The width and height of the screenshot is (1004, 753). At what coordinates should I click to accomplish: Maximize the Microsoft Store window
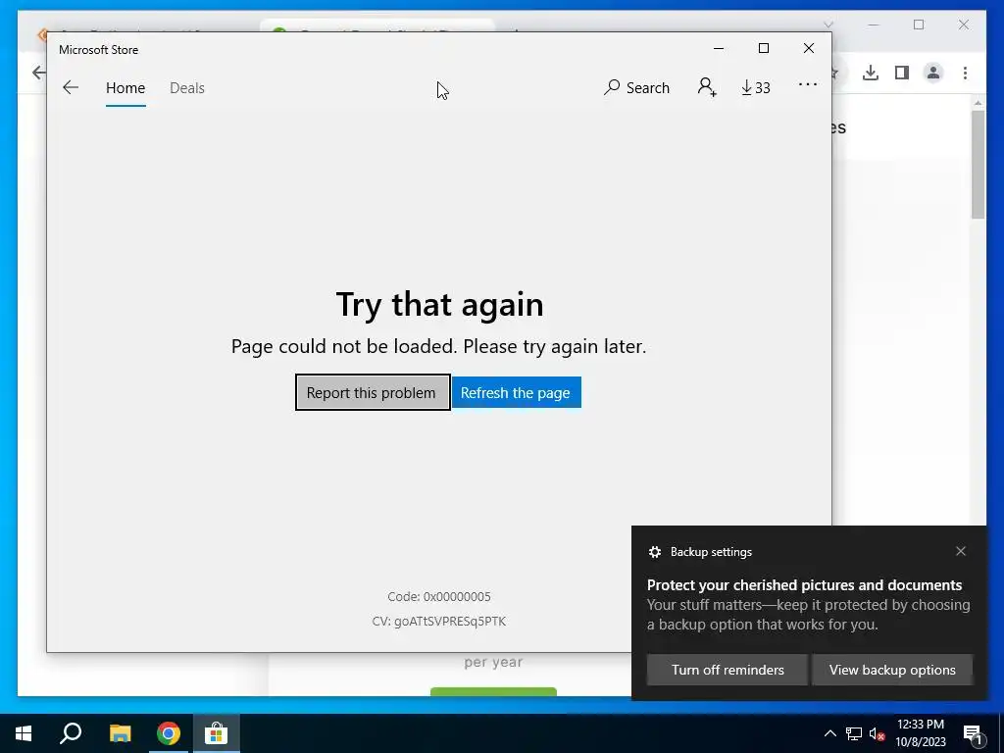tap(763, 49)
